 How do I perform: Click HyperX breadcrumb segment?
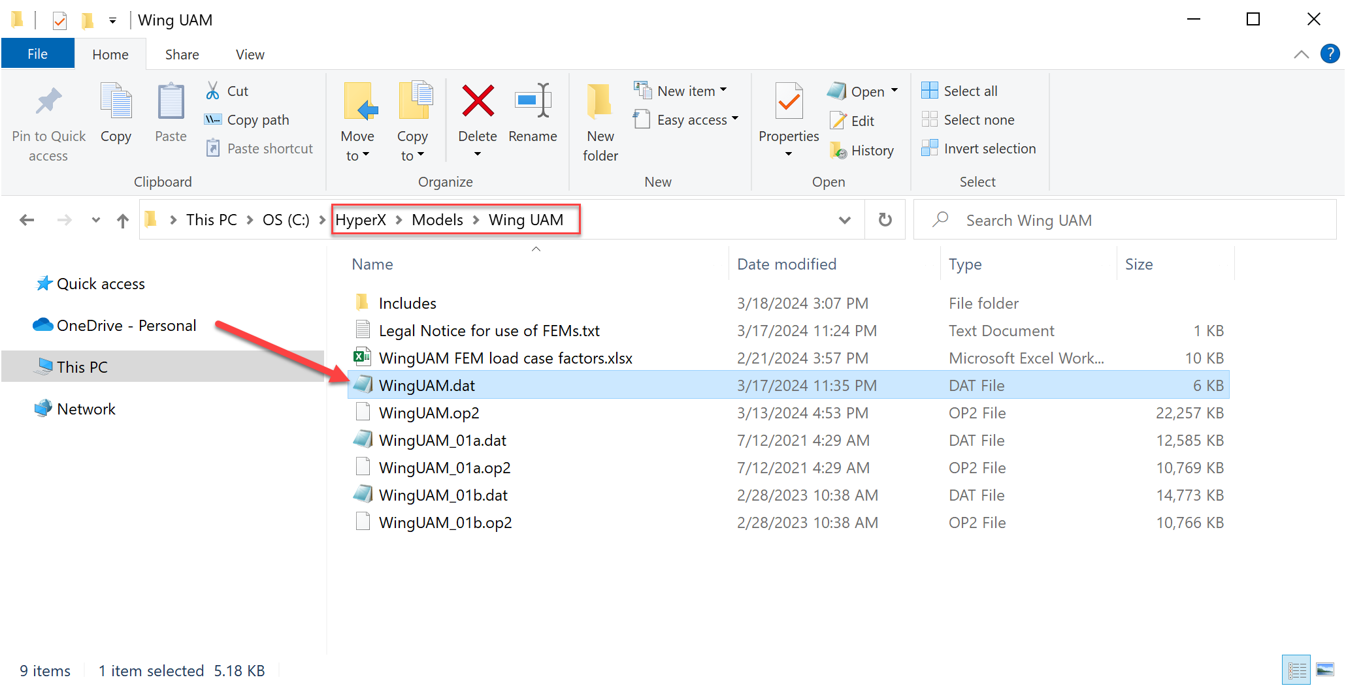point(361,220)
